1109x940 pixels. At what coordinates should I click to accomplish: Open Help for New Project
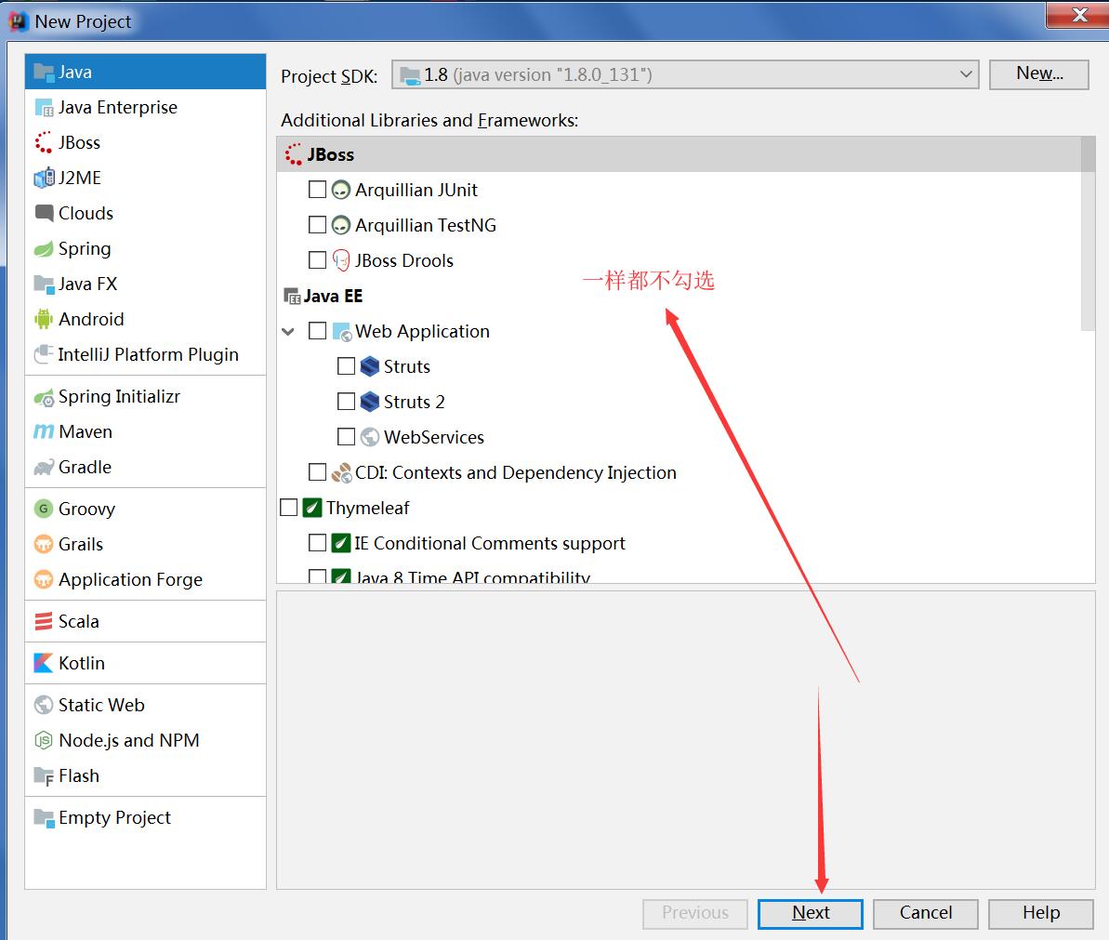(1040, 913)
